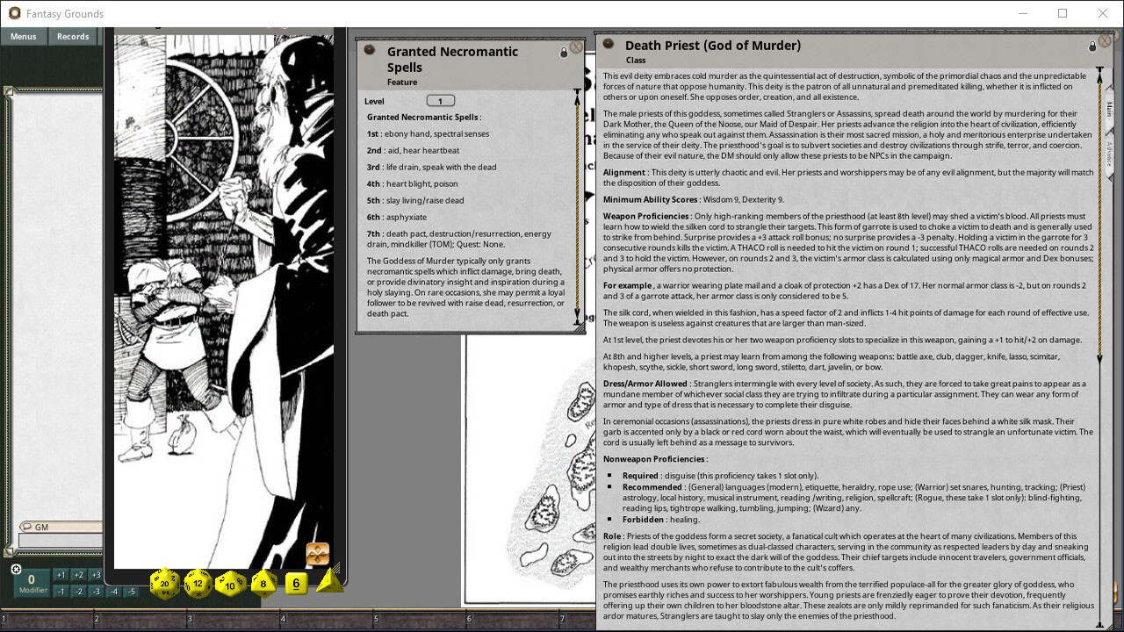Roll the d10 percentile die
The height and width of the screenshot is (632, 1124).
(x=230, y=584)
